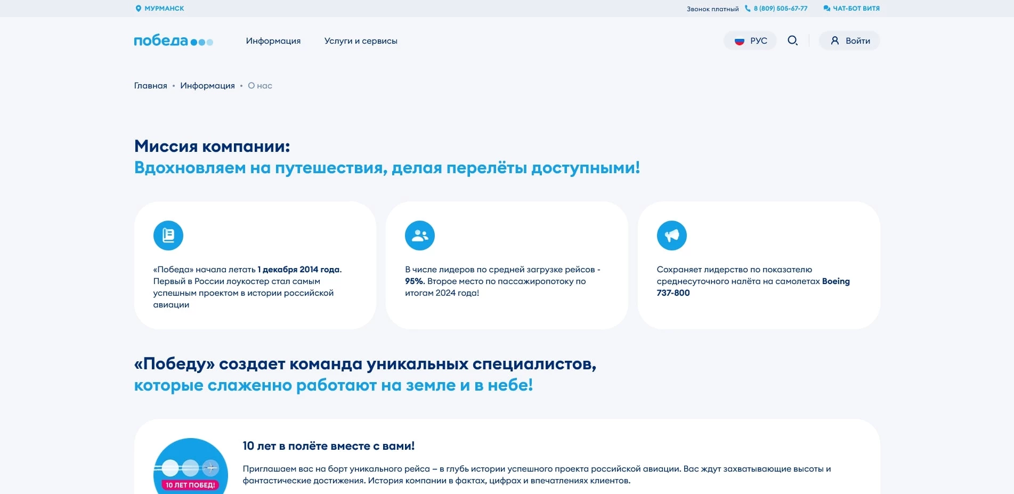
Task: Change city by clicking МУРМАНСК
Action: (164, 8)
